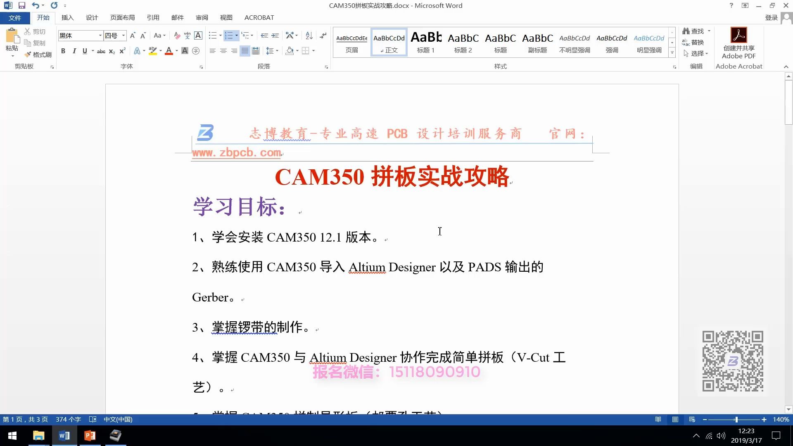Viewport: 793px width, 446px height.
Task: Toggle bold formatting
Action: coord(63,51)
